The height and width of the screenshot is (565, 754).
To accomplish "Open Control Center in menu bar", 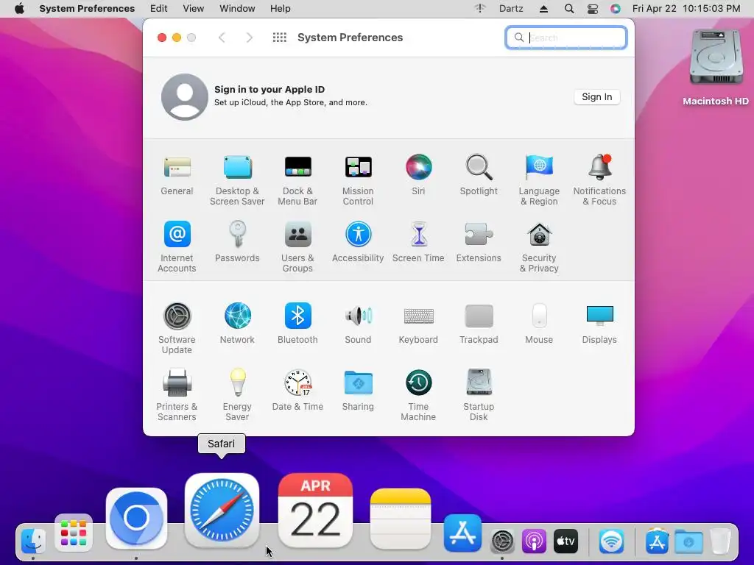I will [x=593, y=9].
